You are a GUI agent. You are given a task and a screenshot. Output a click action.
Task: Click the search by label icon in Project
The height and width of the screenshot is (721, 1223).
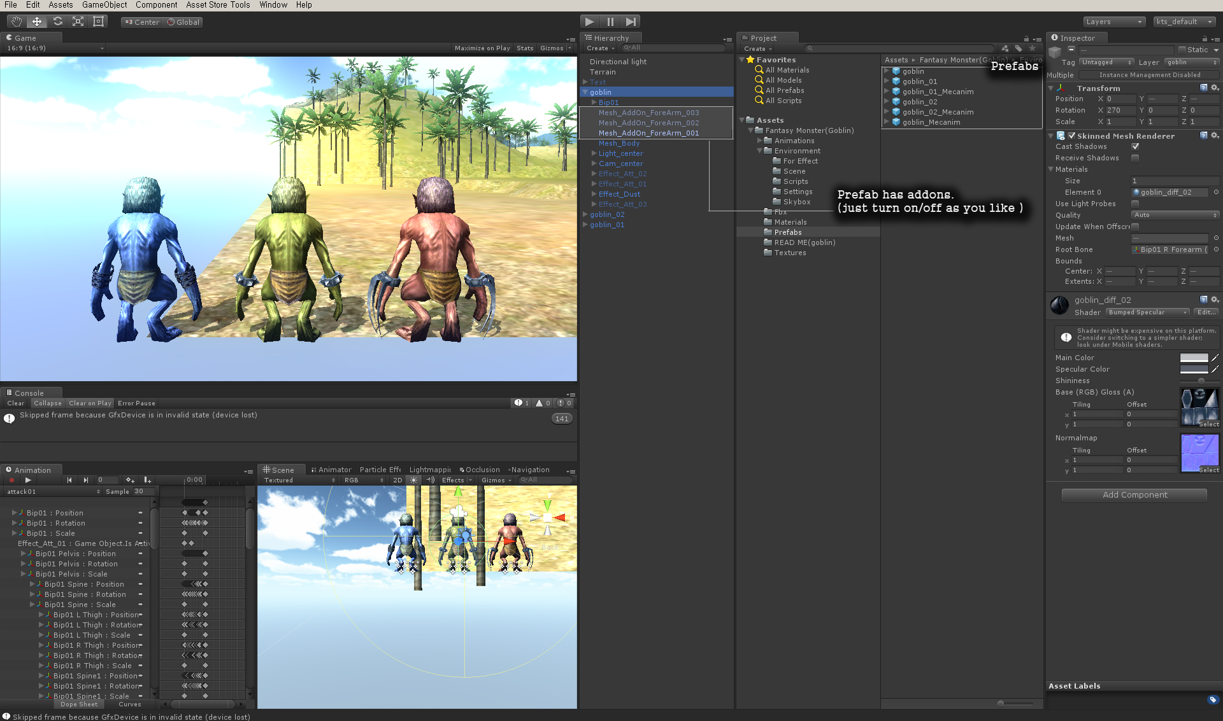tap(1019, 48)
